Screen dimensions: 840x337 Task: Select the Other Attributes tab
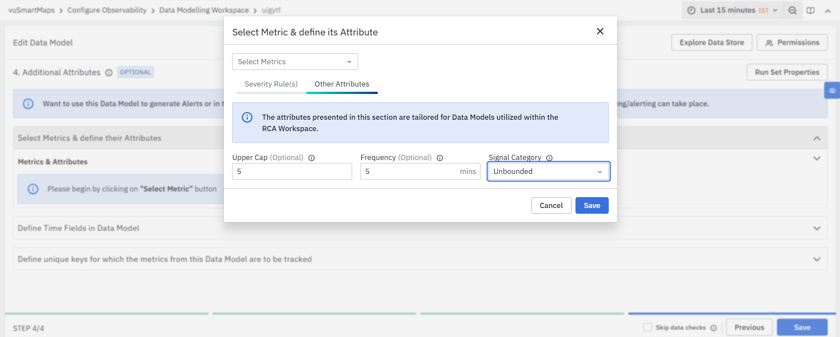click(342, 84)
